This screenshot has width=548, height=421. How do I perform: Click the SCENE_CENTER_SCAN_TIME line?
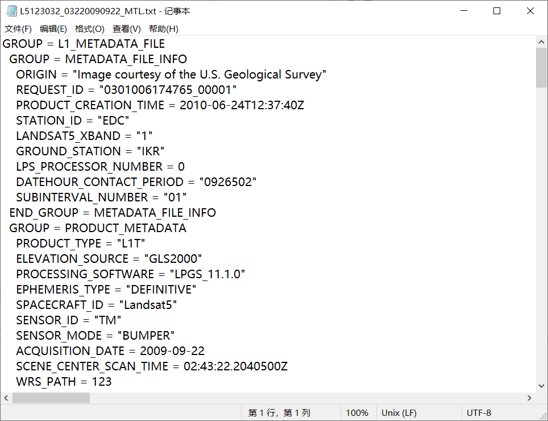[152, 367]
